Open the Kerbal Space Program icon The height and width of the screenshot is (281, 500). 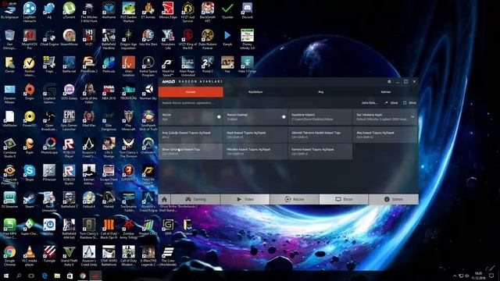(x=148, y=66)
